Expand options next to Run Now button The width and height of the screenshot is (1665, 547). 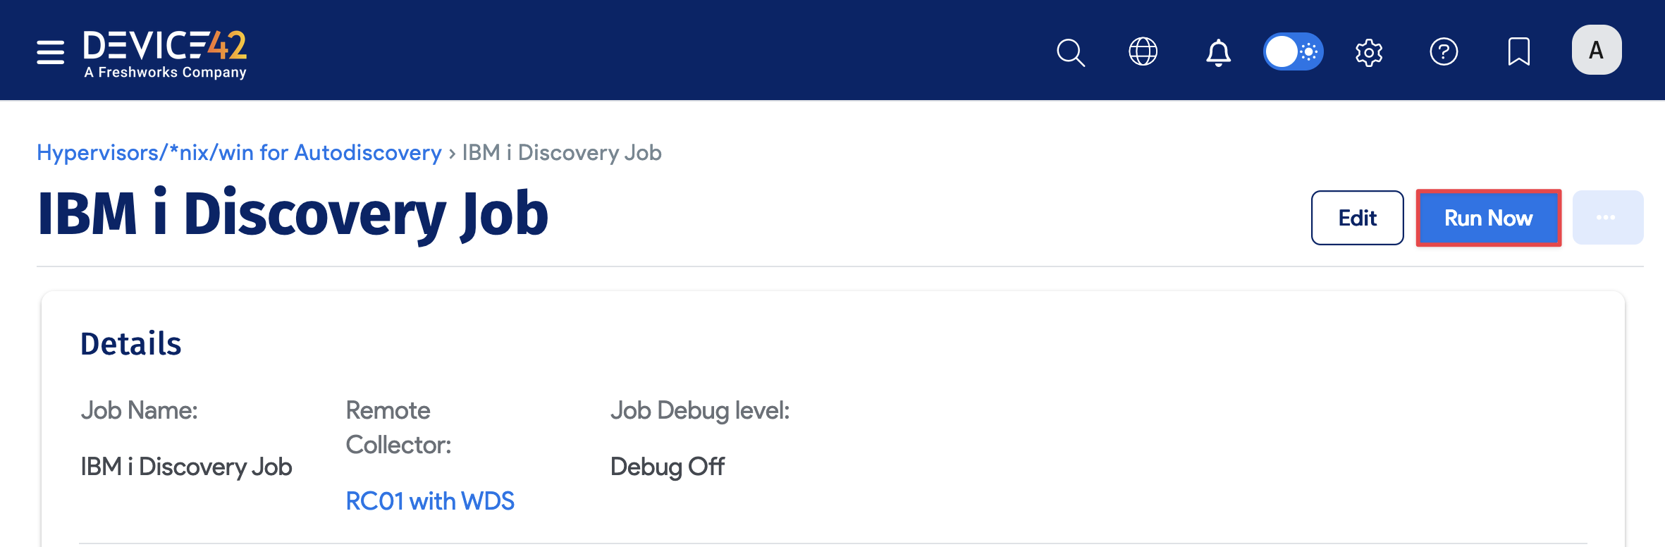(x=1608, y=218)
